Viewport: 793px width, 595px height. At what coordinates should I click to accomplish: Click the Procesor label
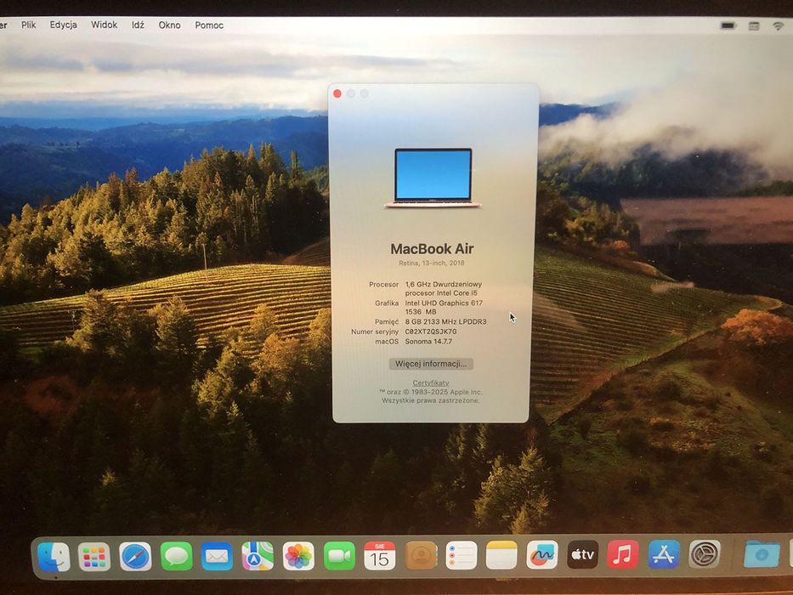[x=384, y=285]
